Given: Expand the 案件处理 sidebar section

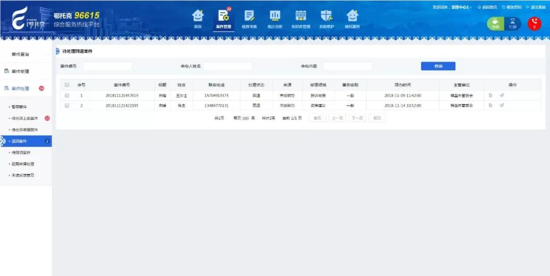Looking at the screenshot, I should pyautogui.click(x=20, y=88).
